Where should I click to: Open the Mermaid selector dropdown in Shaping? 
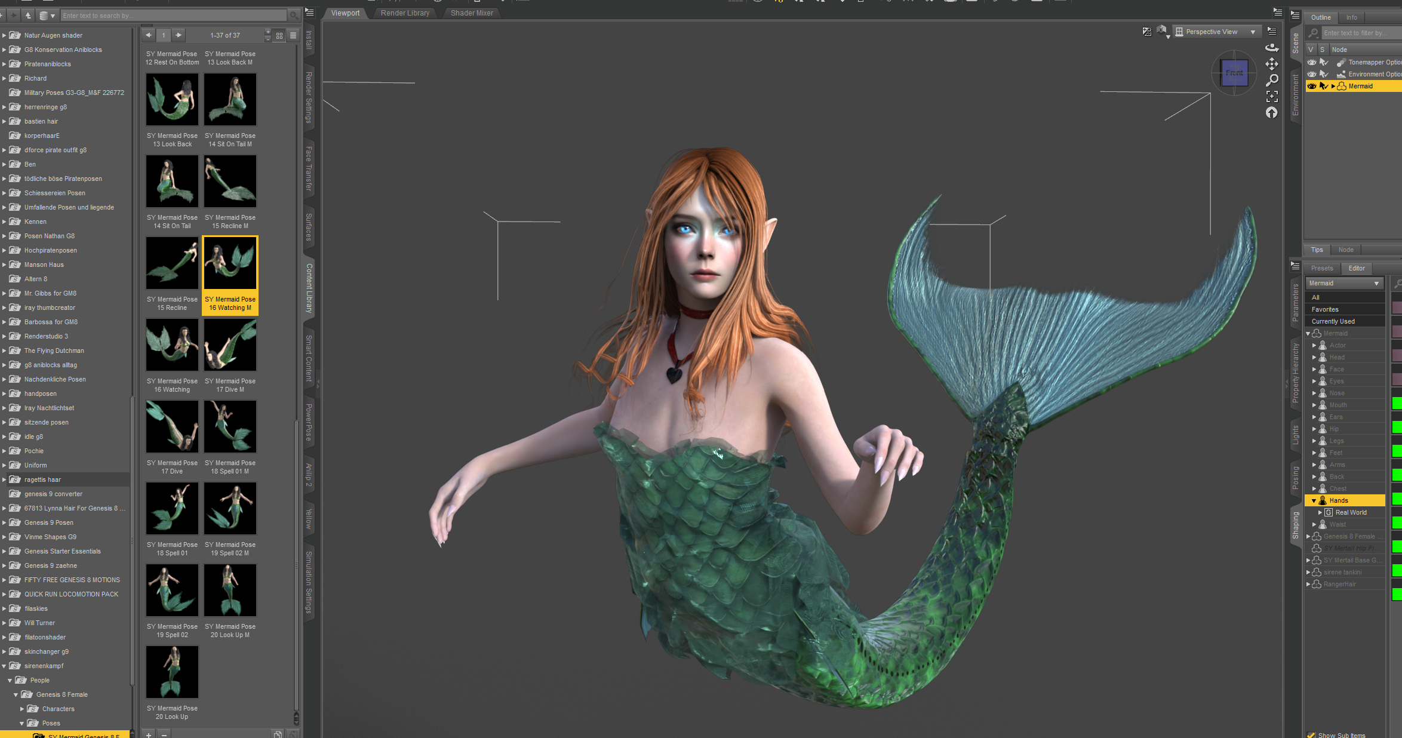1344,283
